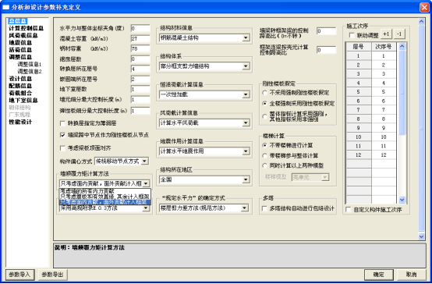Choose 整体指标计算采用强刚 radio option

264,116
